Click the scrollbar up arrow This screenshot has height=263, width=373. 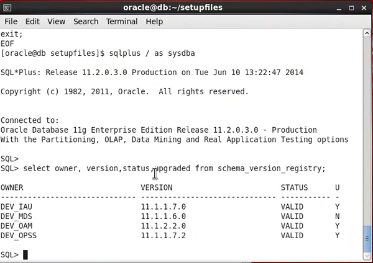click(367, 33)
